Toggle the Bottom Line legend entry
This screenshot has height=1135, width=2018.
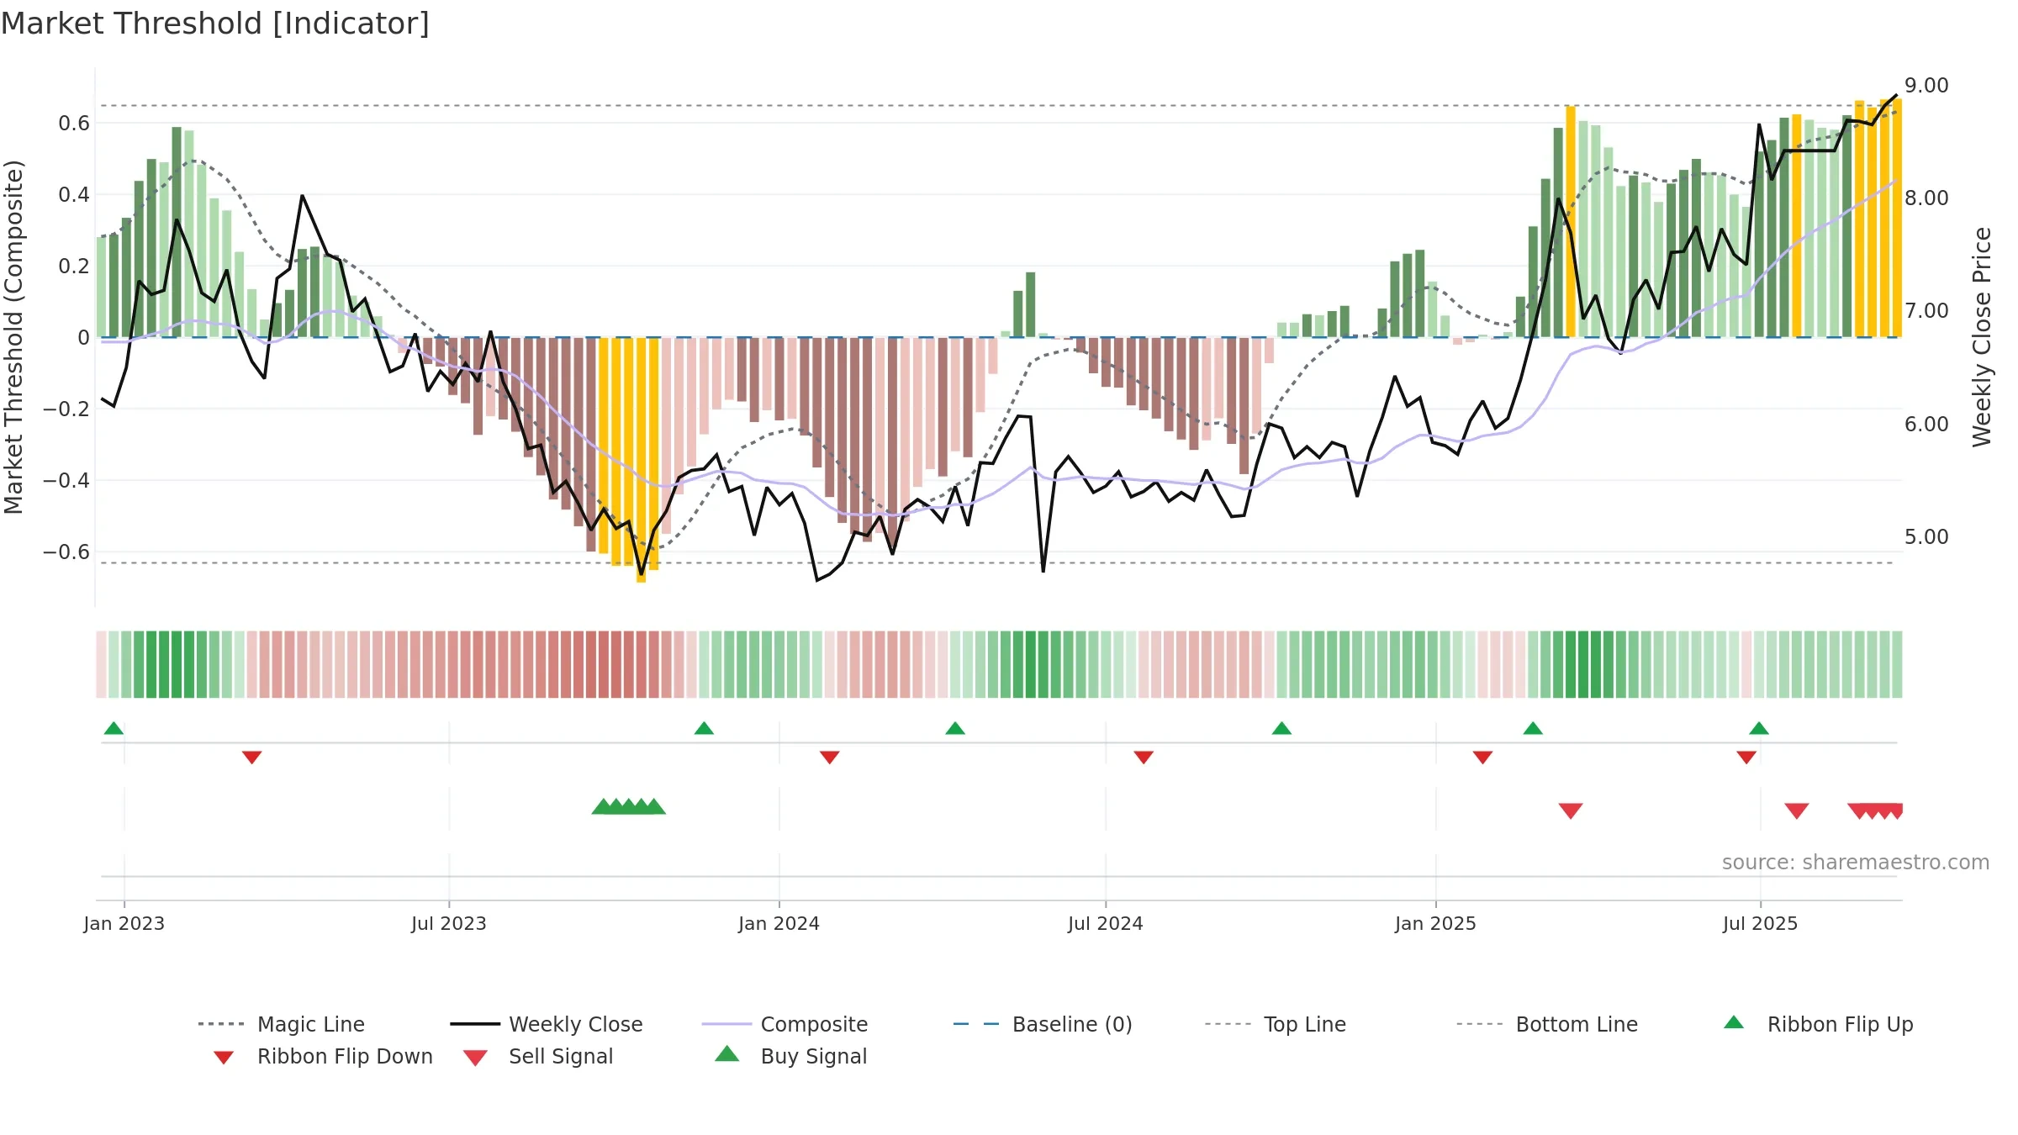pos(1547,1024)
